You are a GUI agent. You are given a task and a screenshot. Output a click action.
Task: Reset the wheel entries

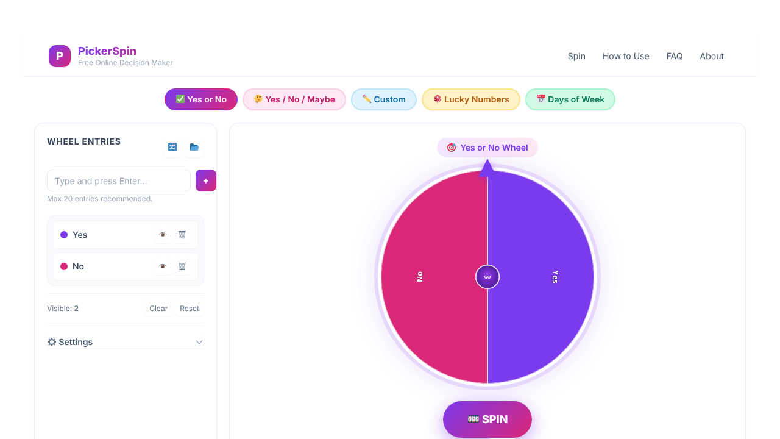[x=190, y=309]
